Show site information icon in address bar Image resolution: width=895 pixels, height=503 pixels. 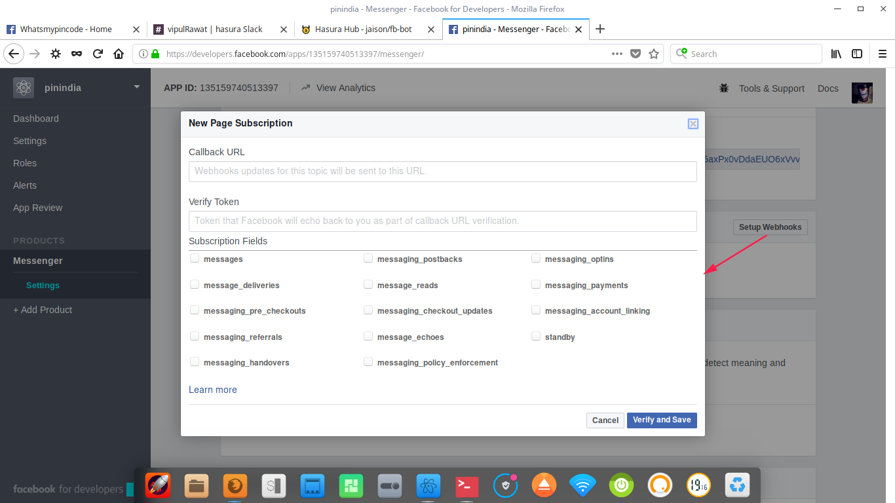point(143,54)
